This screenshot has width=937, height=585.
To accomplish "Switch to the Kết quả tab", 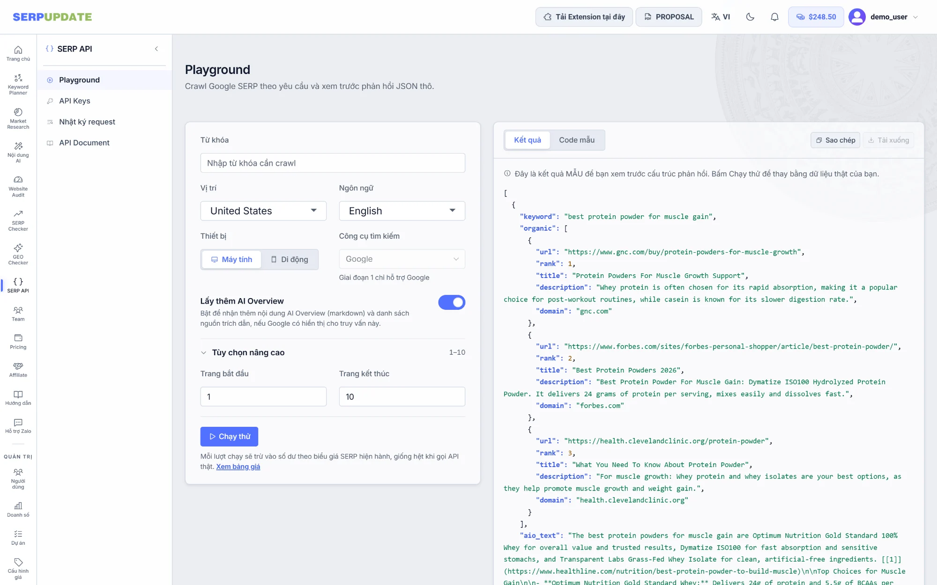I will click(528, 140).
